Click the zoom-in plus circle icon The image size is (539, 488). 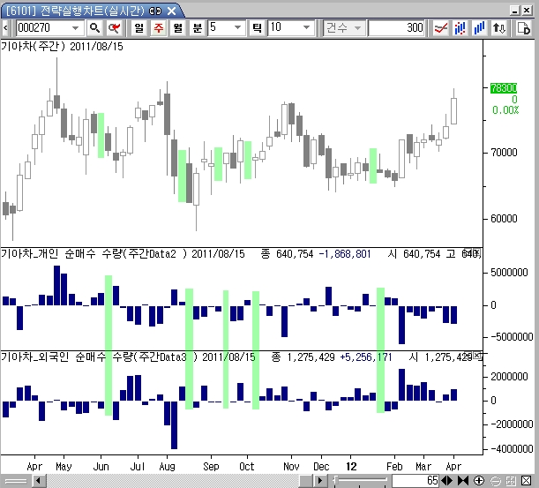pos(478,481)
